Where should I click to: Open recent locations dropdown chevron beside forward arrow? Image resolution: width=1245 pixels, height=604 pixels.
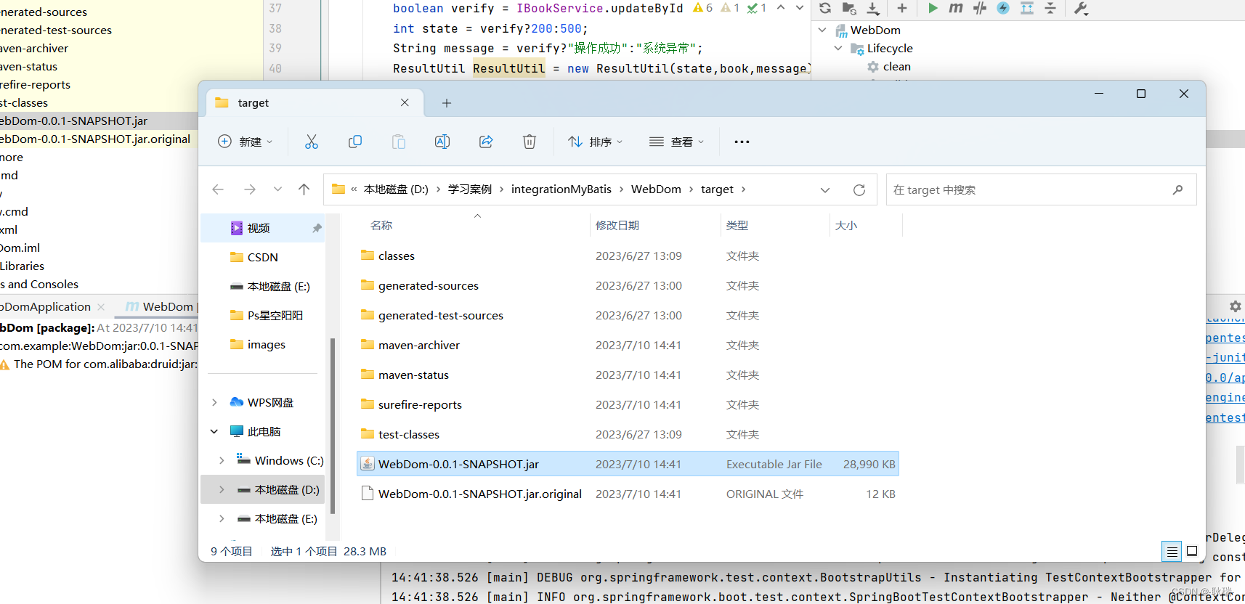[277, 189]
